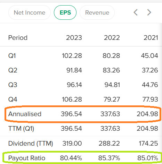Click Q4 2021 value 77.93
This screenshot has width=162, height=164.
pos(150,100)
